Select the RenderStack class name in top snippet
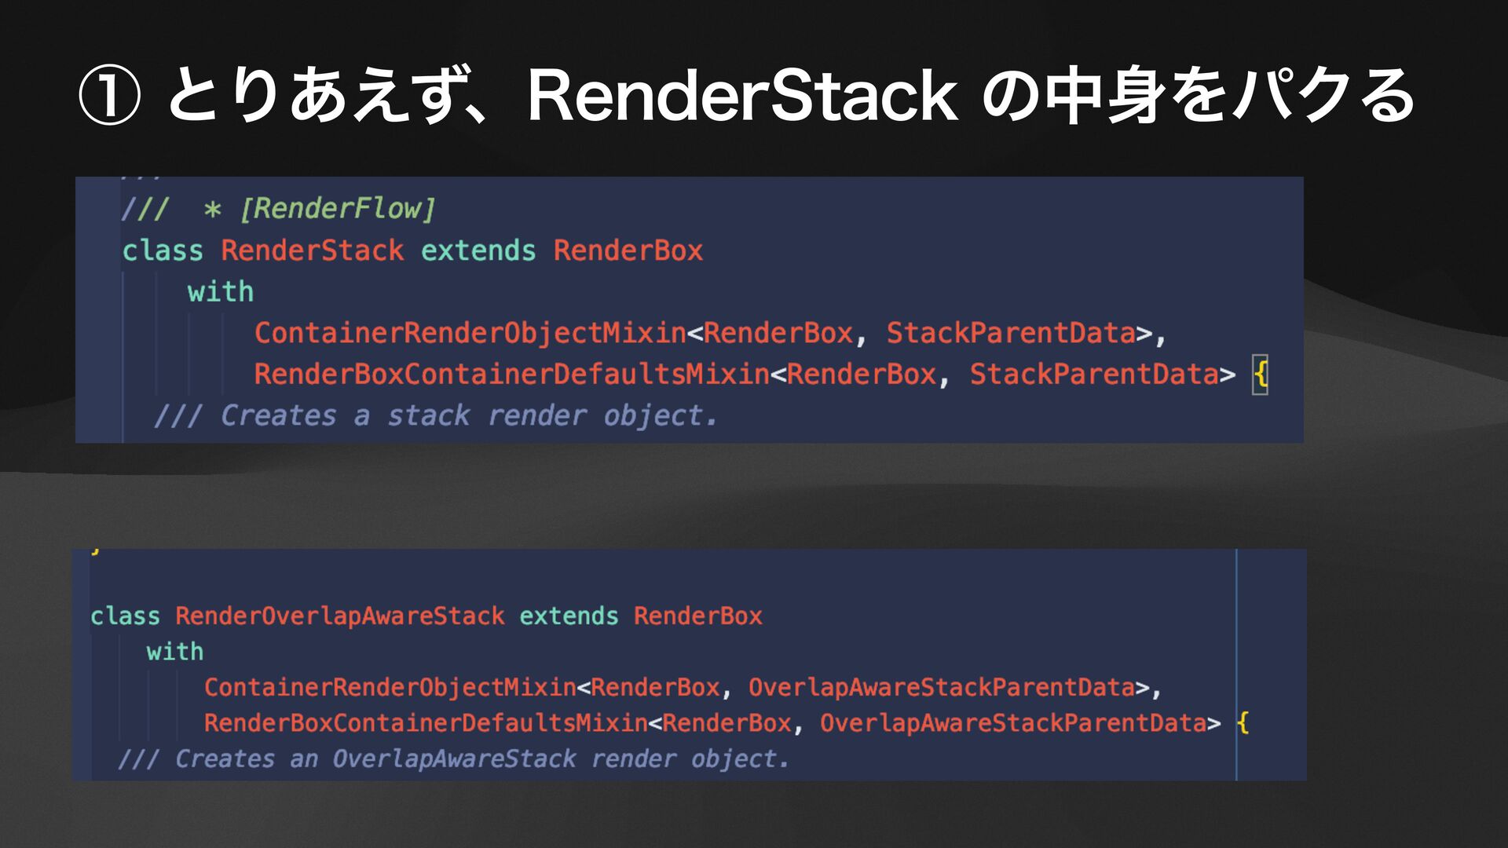Viewport: 1508px width, 848px height. coord(312,250)
